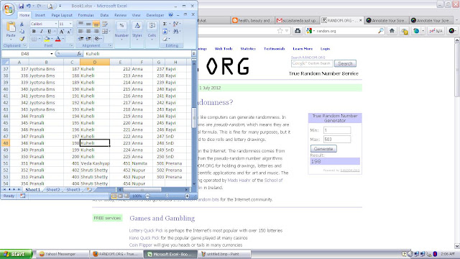
Task: Activate Format Painter brush
Action: 22,39
